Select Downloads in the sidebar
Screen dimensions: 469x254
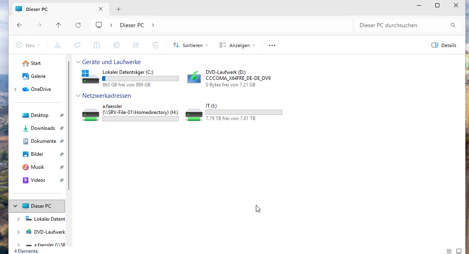click(x=43, y=128)
